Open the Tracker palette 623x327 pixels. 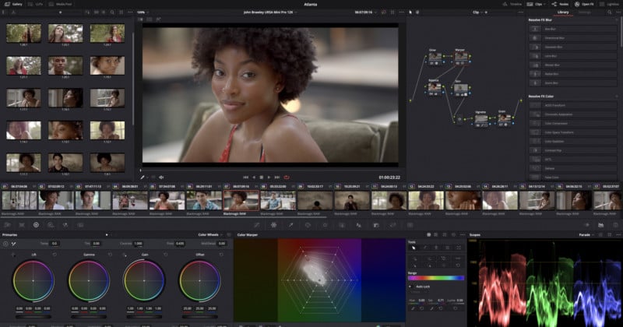pos(325,225)
